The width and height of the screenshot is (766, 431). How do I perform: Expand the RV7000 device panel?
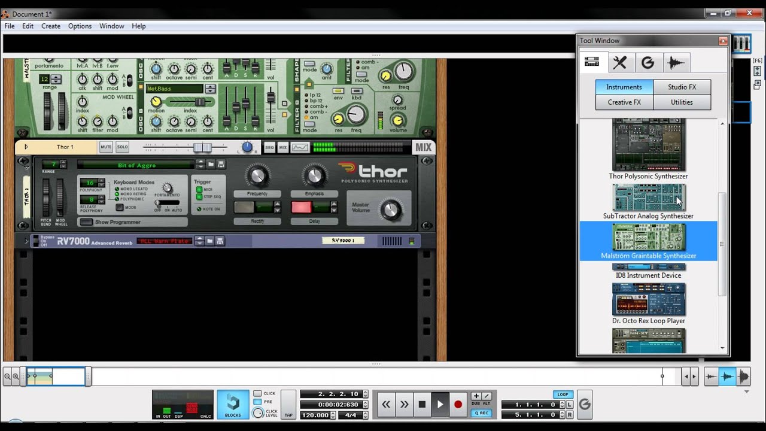click(x=26, y=241)
